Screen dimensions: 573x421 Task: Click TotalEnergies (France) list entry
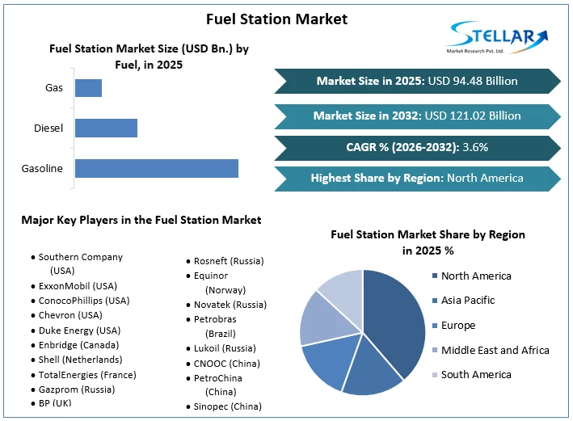(84, 375)
